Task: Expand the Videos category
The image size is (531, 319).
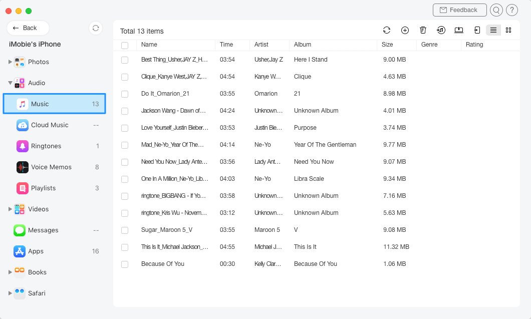Action: pyautogui.click(x=10, y=209)
